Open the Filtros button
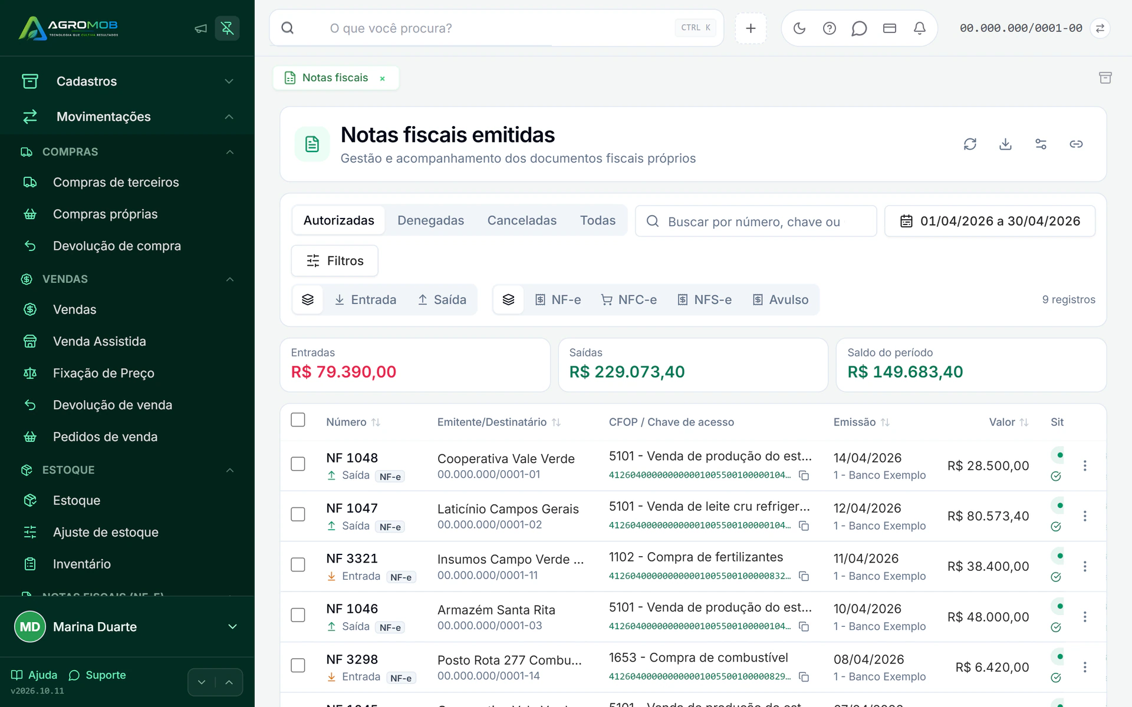Image resolution: width=1132 pixels, height=707 pixels. (x=335, y=261)
